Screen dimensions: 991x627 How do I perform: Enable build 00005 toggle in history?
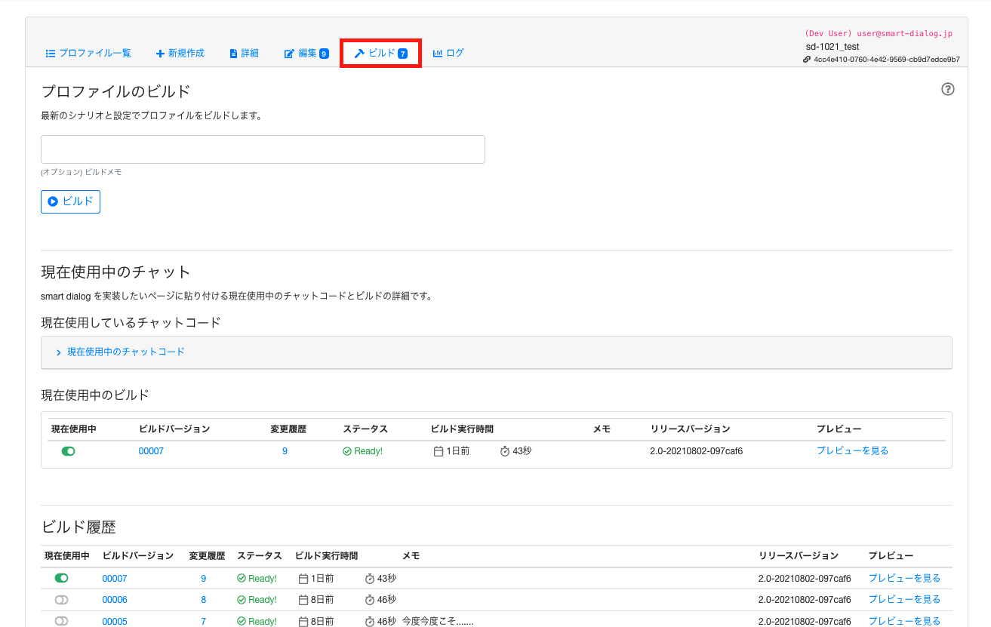coord(62,621)
